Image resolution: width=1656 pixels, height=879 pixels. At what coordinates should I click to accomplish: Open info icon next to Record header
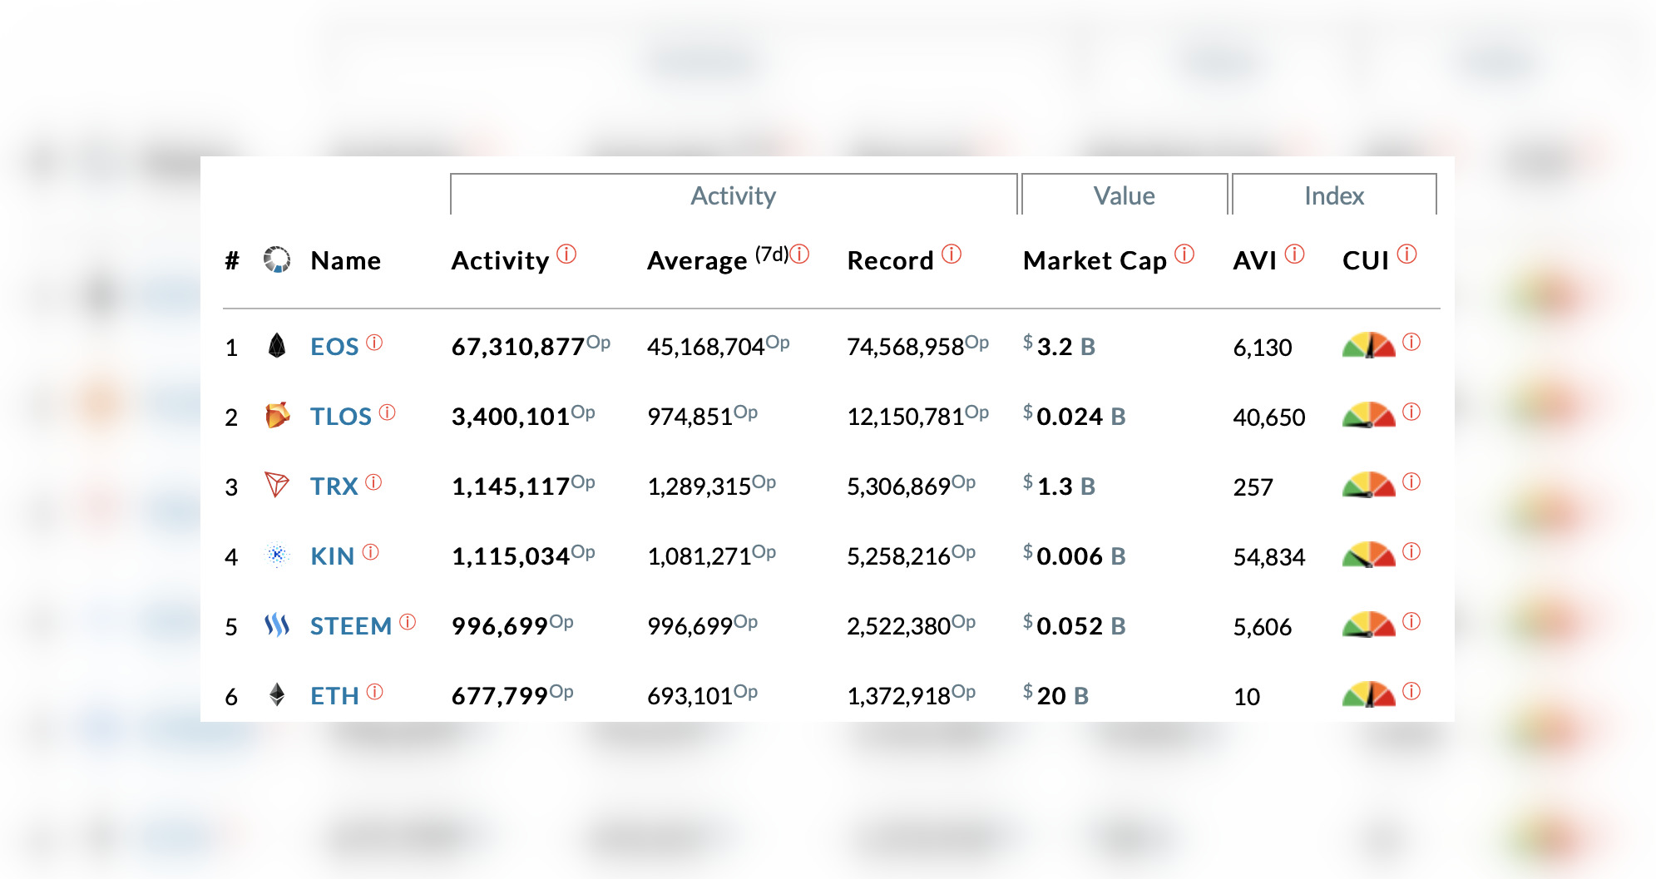pyautogui.click(x=952, y=254)
